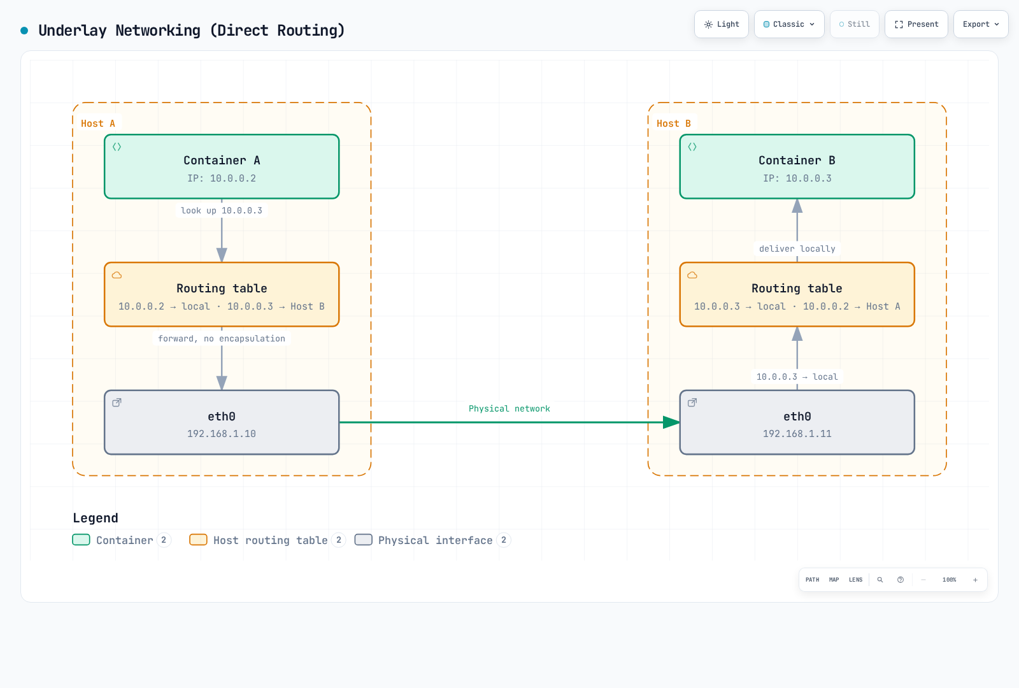The height and width of the screenshot is (688, 1019).
Task: Click 'IP: 10.0.0.2' text
Action: coord(222,178)
